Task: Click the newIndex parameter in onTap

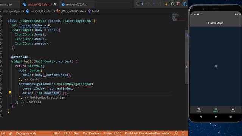Action: coord(52,93)
